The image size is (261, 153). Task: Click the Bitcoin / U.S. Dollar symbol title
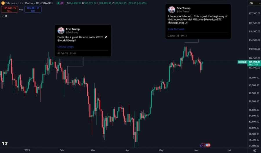point(19,3)
